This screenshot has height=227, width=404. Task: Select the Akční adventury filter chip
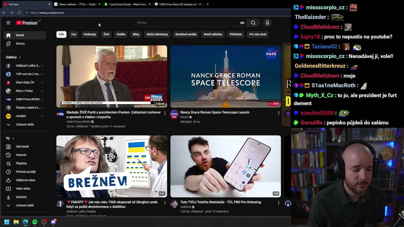coord(157,34)
